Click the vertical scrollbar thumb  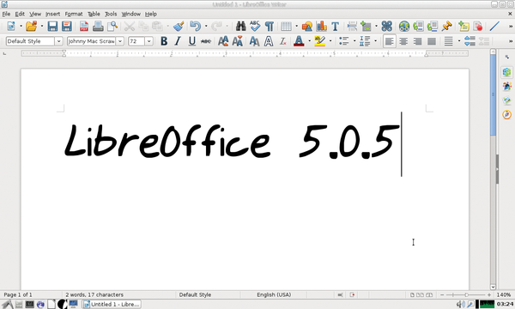493,94
